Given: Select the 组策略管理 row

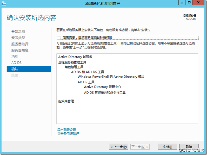Looking at the screenshot, I should [x=66, y=101].
